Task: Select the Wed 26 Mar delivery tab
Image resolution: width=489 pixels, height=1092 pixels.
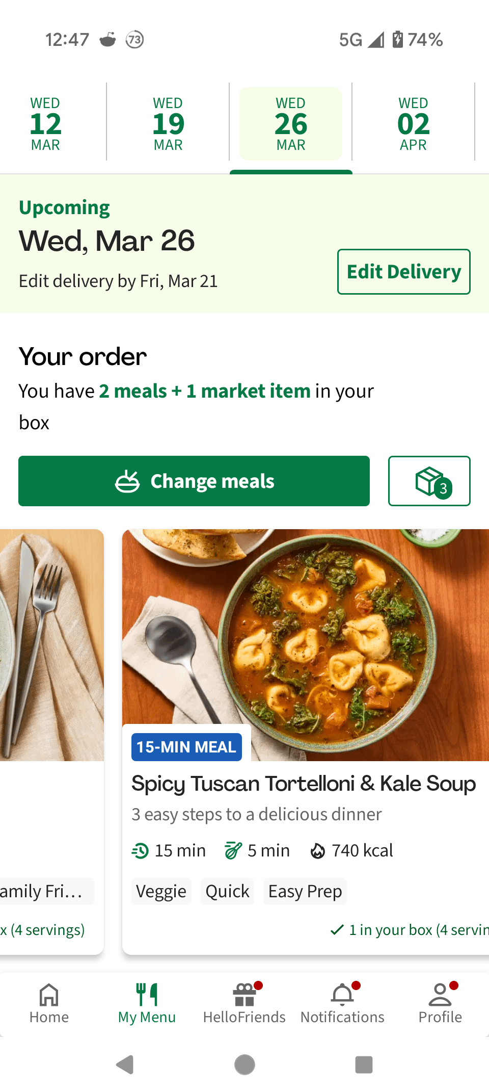Action: pos(291,124)
